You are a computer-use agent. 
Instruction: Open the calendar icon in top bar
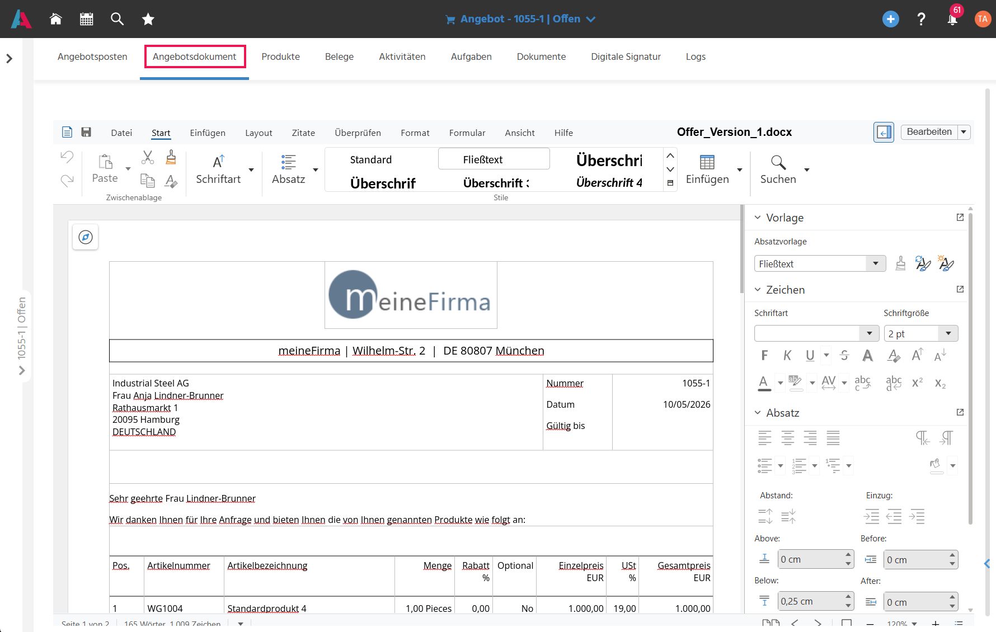(86, 19)
